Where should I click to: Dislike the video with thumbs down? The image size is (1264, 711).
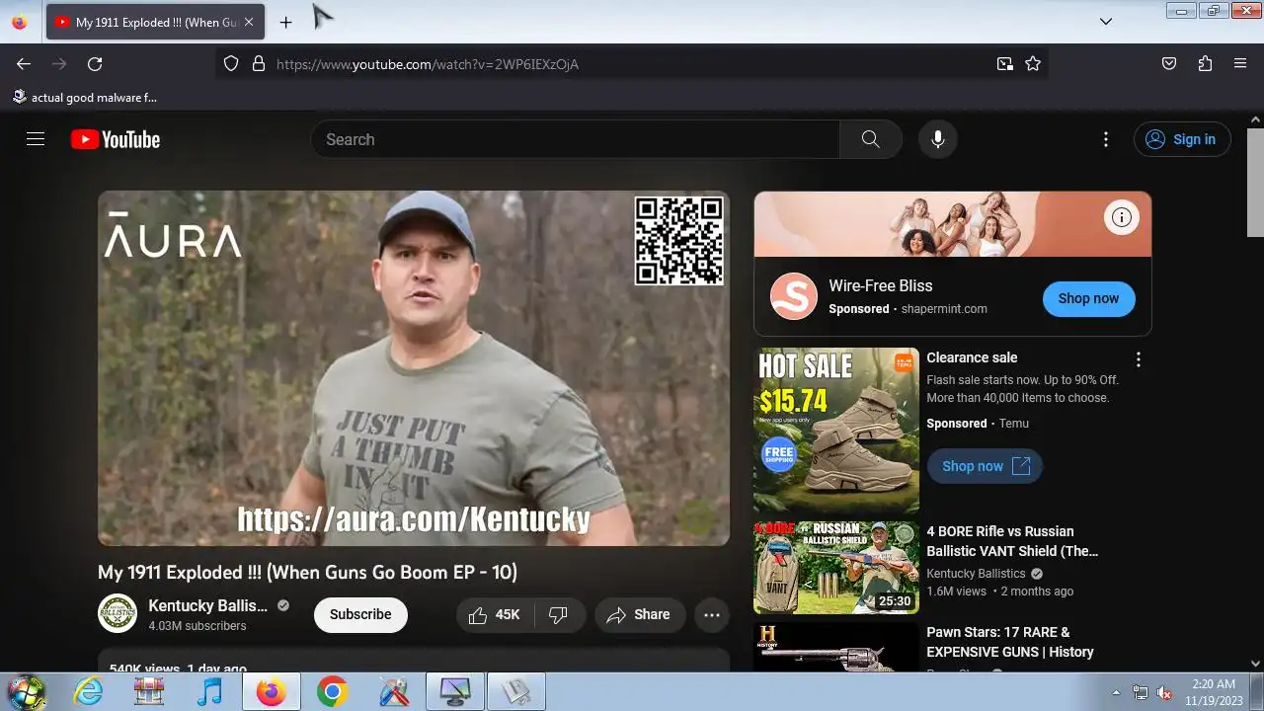559,614
